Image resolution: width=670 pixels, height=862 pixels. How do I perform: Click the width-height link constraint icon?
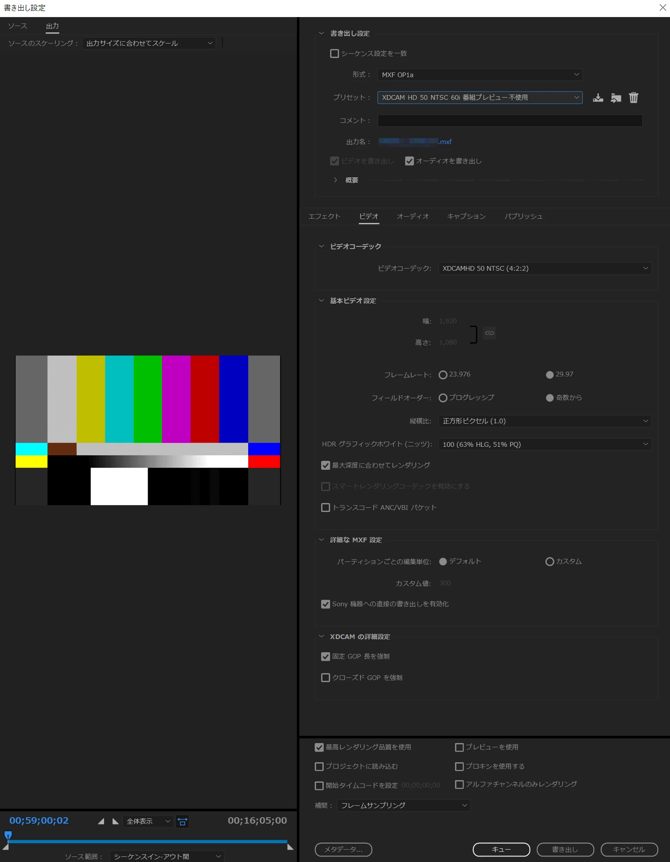point(489,333)
